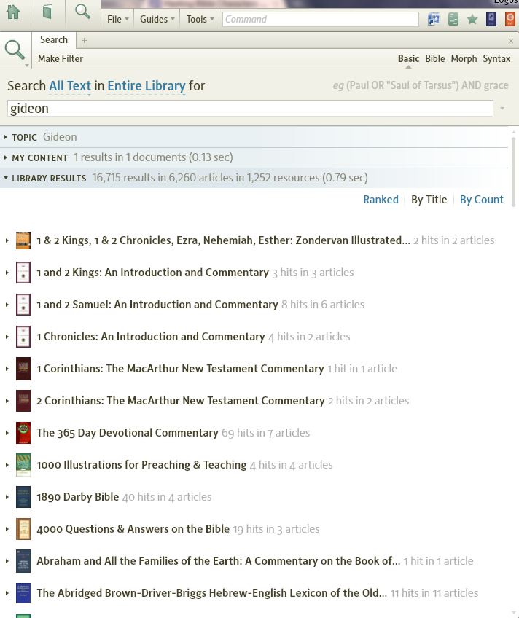Expand 1 and 2 Kings Introduction result
This screenshot has height=618, width=519.
click(7, 273)
